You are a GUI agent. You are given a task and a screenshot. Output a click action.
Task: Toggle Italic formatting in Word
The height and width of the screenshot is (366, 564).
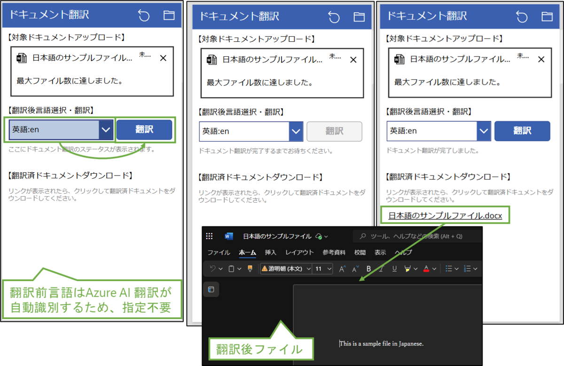382,269
